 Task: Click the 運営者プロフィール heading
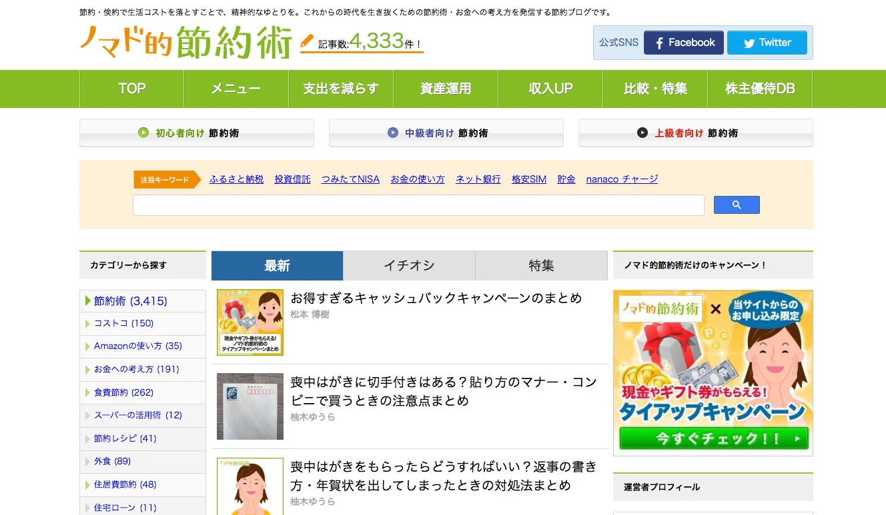[662, 488]
